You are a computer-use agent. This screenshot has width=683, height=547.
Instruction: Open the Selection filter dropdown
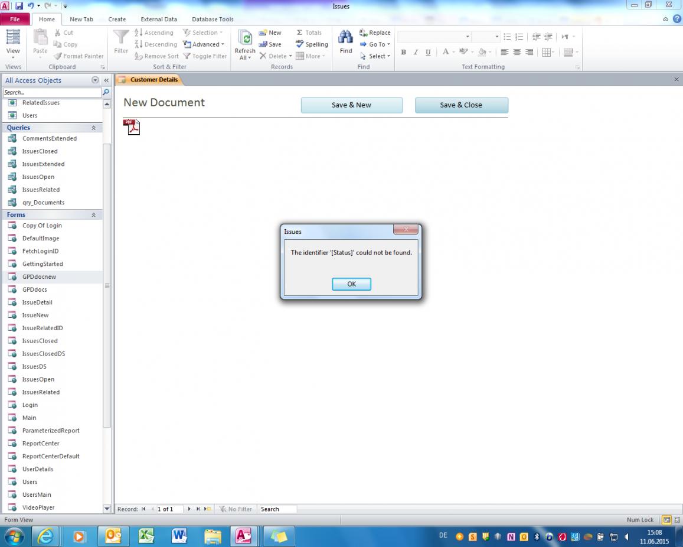coord(202,32)
